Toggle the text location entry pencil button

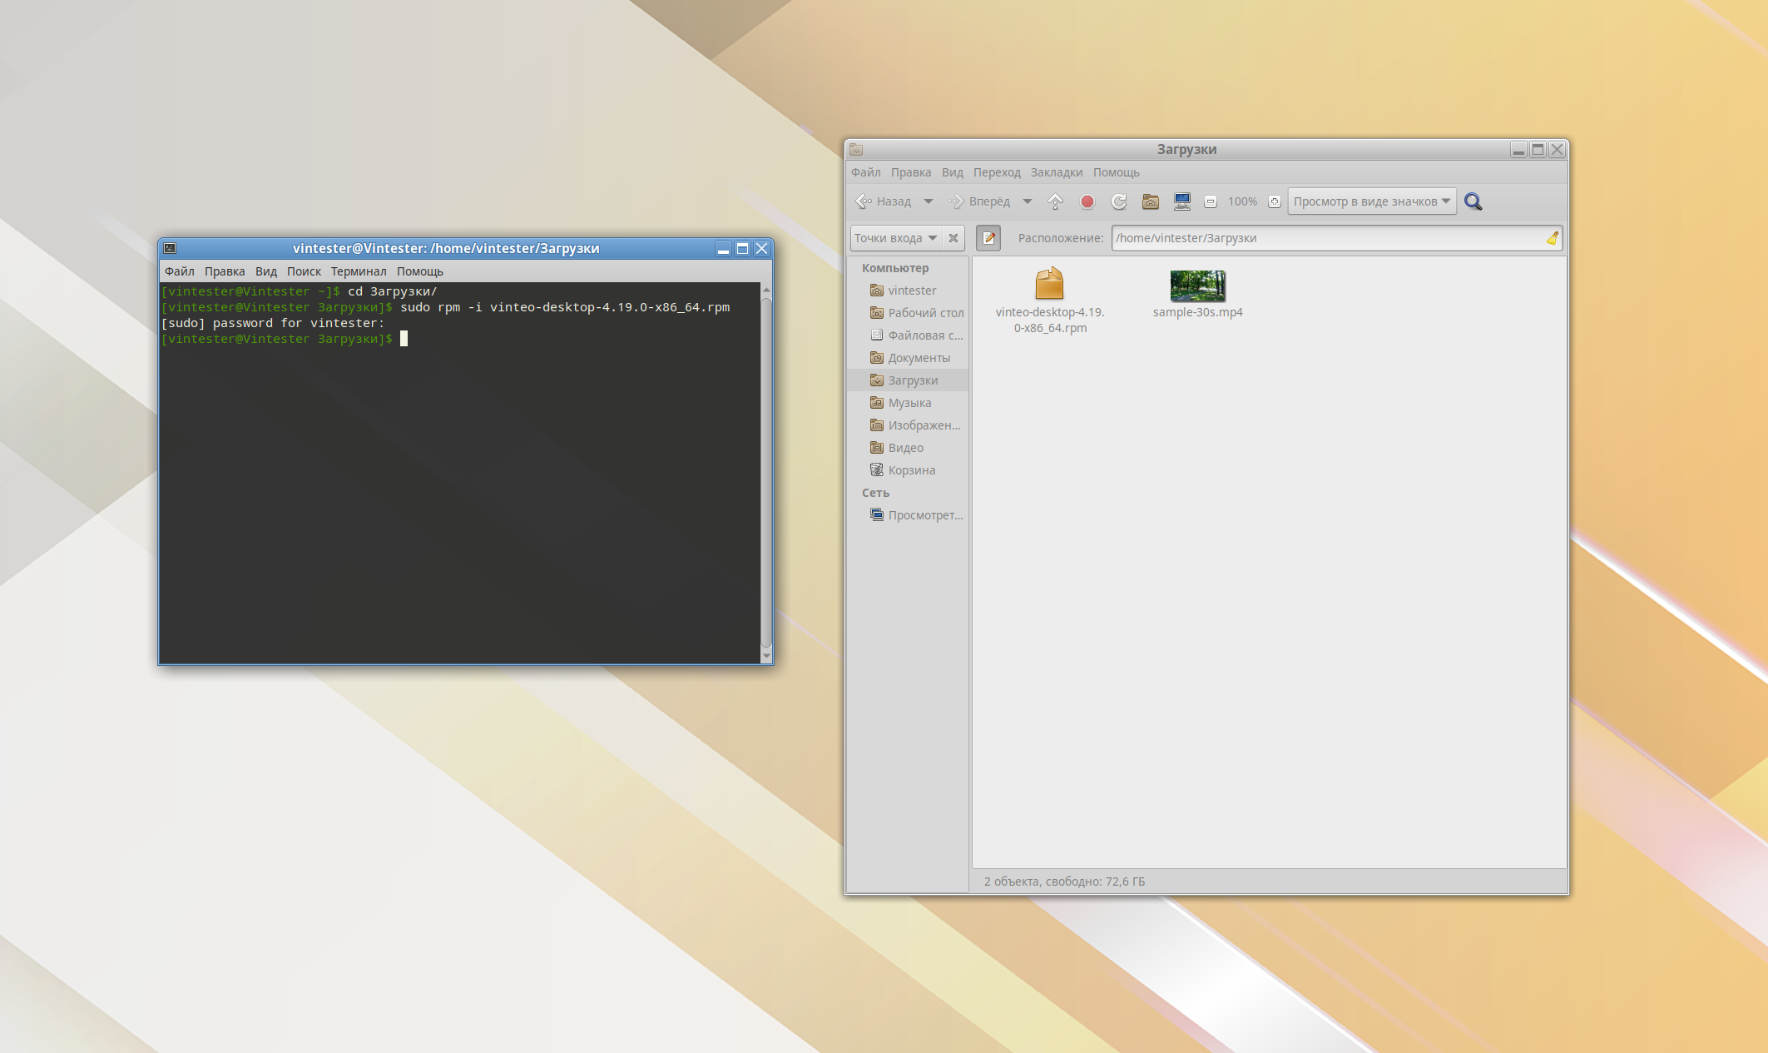tap(988, 238)
